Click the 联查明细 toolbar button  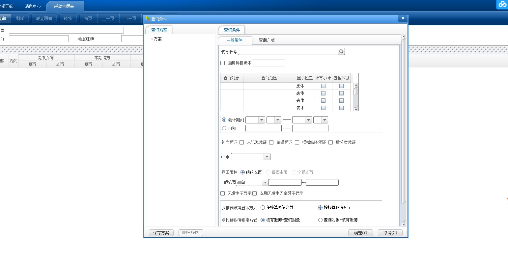pos(43,18)
